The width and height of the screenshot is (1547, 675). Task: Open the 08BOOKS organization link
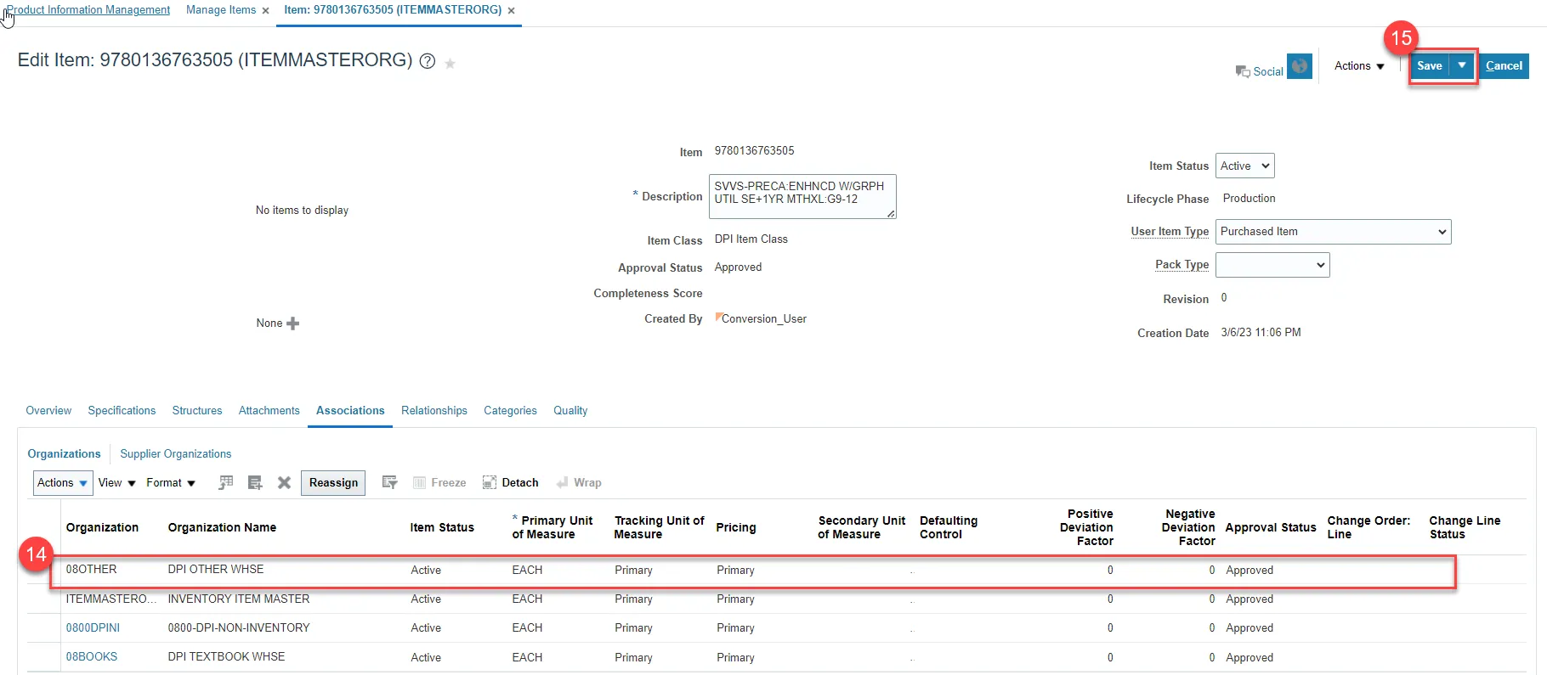(92, 657)
